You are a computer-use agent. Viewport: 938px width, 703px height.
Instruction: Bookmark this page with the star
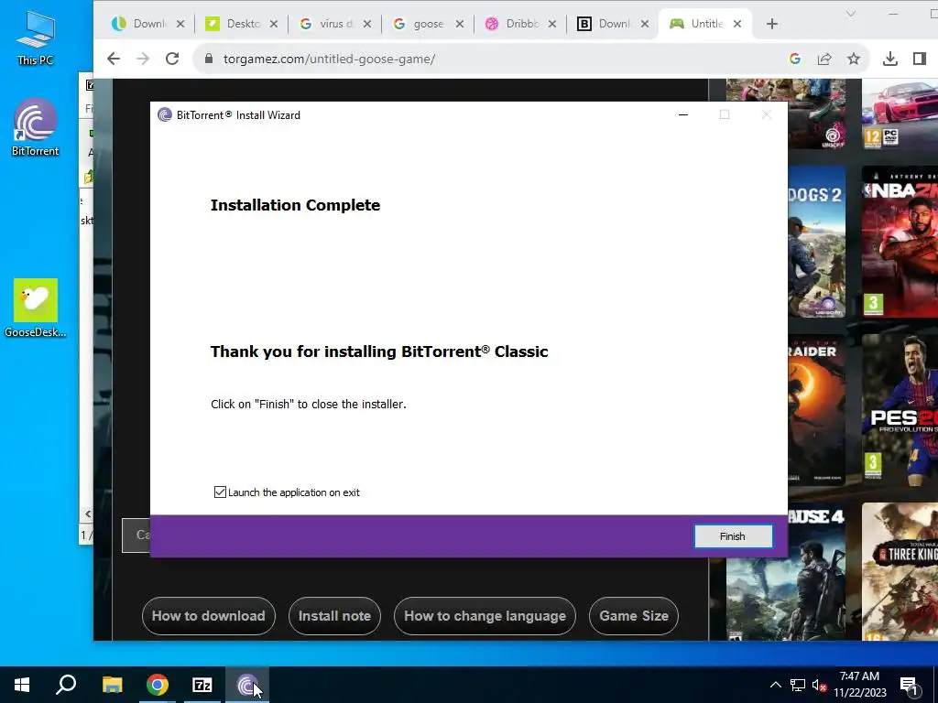[854, 59]
